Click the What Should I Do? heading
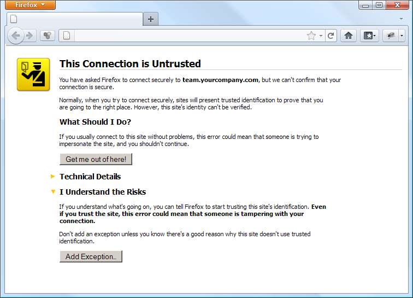This screenshot has height=298, width=413. click(x=95, y=122)
